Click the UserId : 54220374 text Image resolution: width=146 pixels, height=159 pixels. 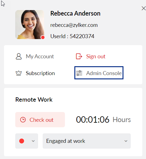tap(72, 36)
